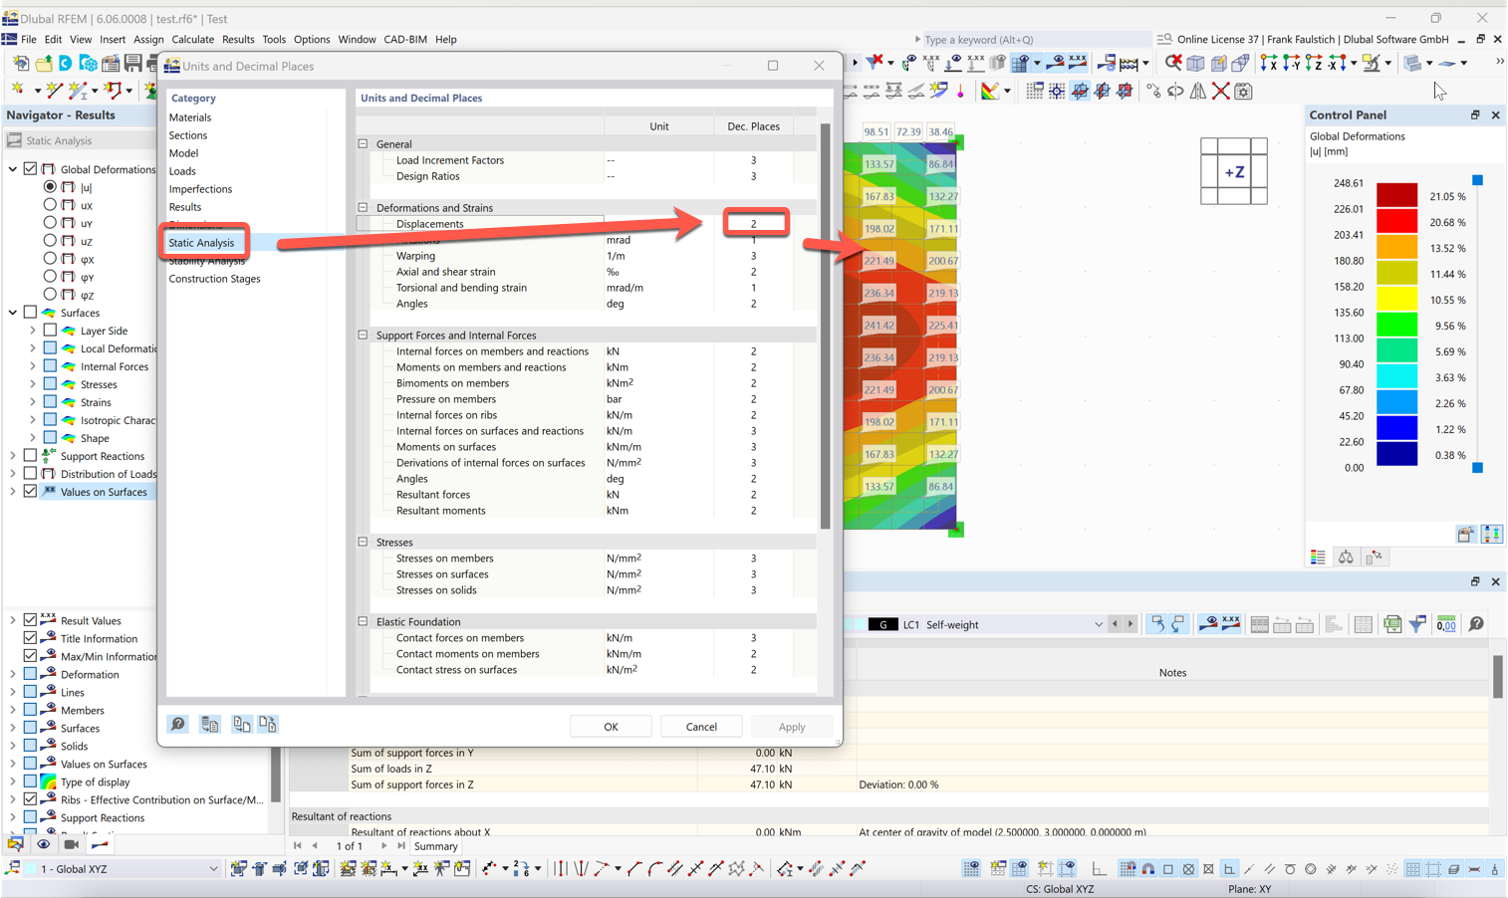This screenshot has height=898, width=1508.
Task: Select Static Analysis category
Action: 202,243
